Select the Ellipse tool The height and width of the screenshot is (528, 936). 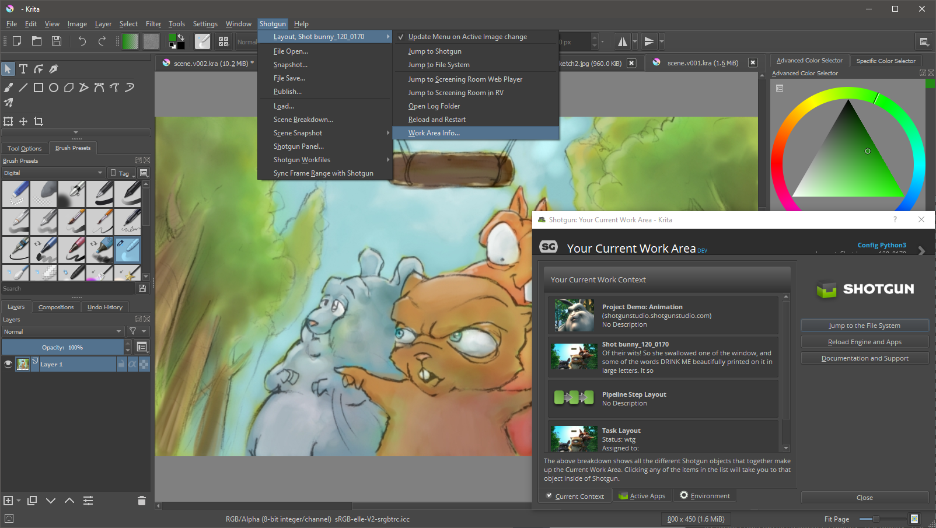point(54,88)
